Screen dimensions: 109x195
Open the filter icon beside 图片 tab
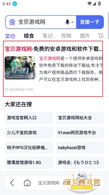(x=101, y=36)
